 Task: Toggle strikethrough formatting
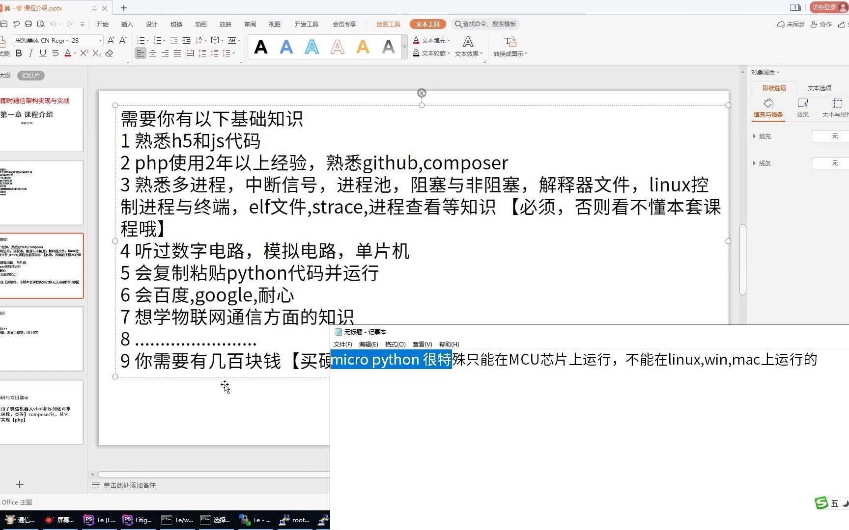point(56,53)
